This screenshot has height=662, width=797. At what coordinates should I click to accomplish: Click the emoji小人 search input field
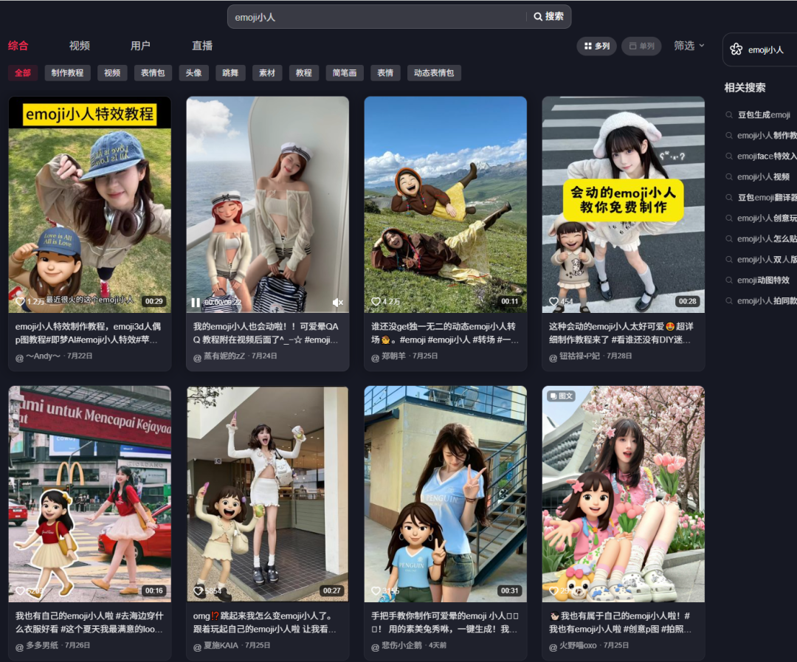(376, 16)
